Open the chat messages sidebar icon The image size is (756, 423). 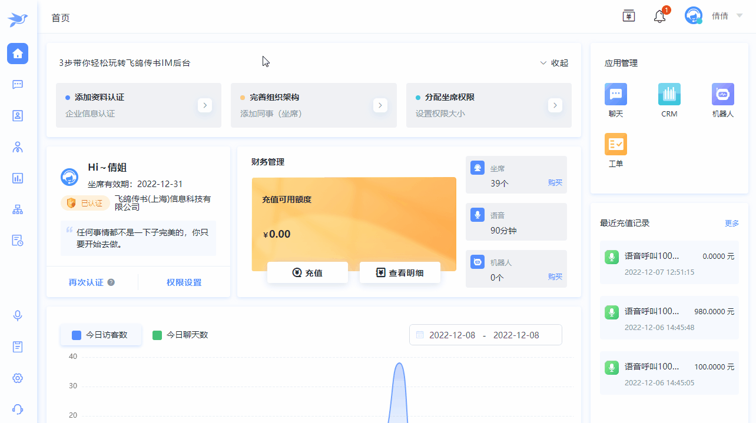[18, 84]
